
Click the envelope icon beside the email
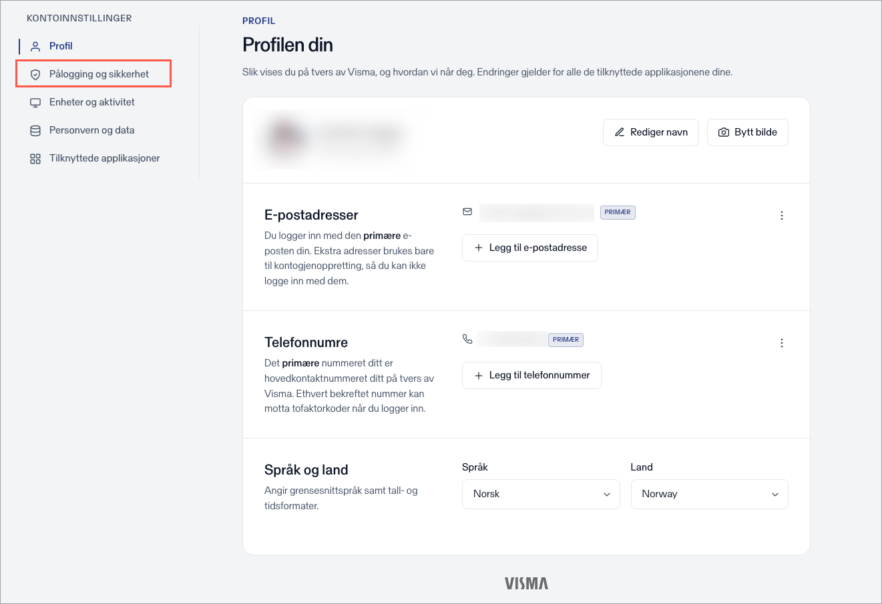click(467, 212)
